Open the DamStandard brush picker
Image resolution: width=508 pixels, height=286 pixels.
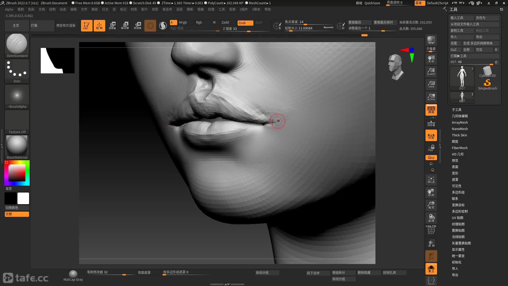tap(17, 46)
